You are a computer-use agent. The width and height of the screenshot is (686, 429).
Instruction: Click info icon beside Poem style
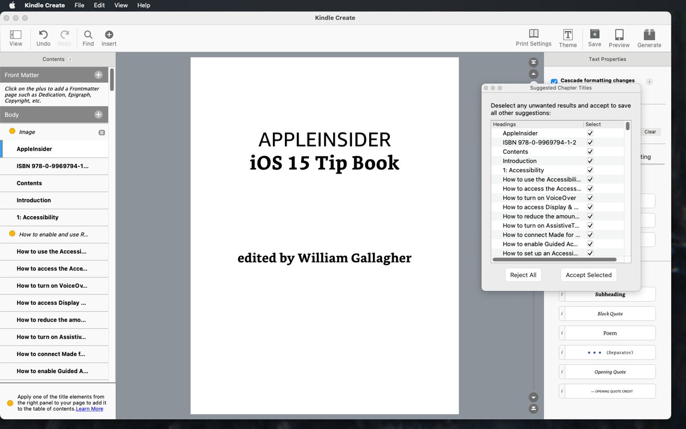click(562, 333)
